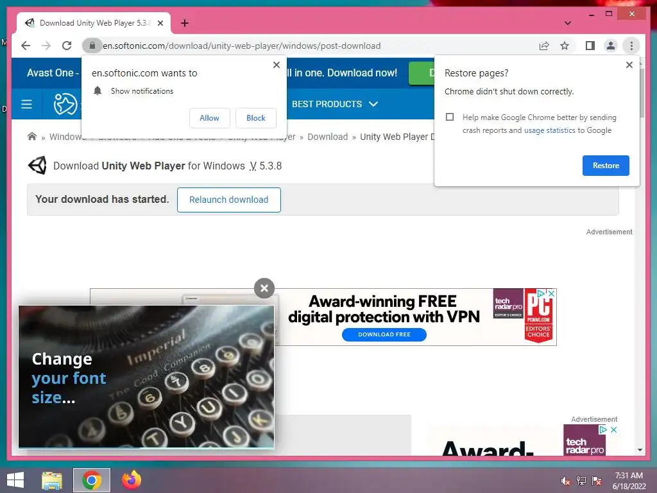The height and width of the screenshot is (493, 657).
Task: Click the home breadcrumb icon
Action: tap(32, 137)
